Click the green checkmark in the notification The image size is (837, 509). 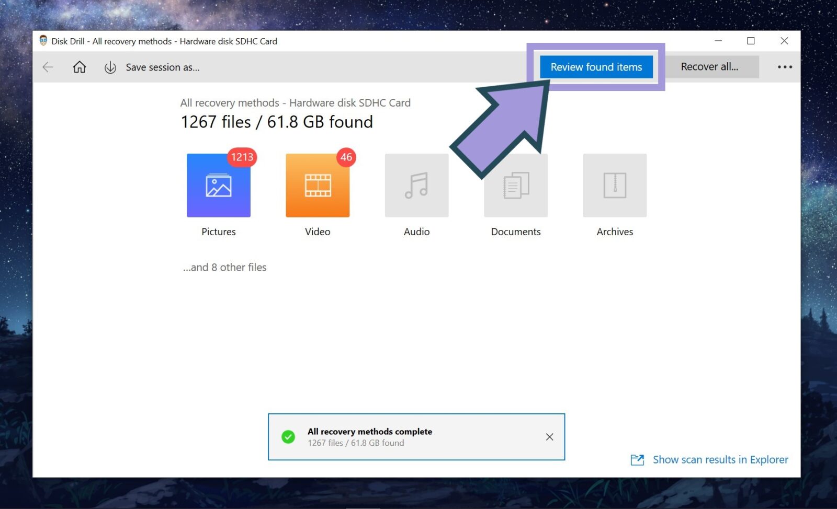[288, 437]
